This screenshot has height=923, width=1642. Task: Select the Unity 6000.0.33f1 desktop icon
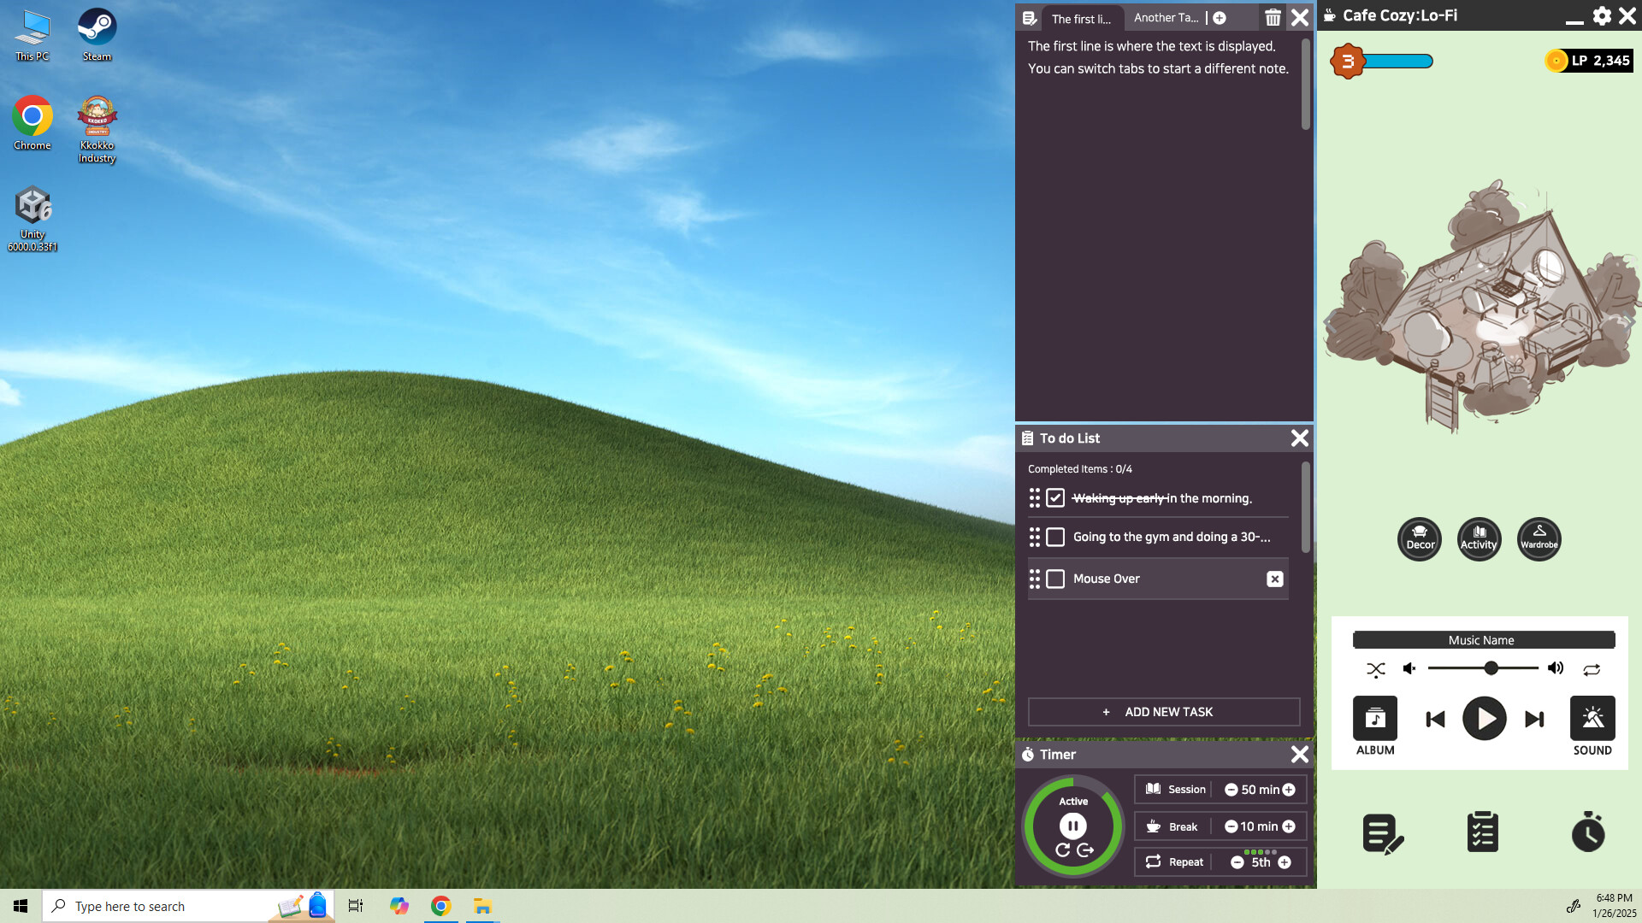point(32,219)
